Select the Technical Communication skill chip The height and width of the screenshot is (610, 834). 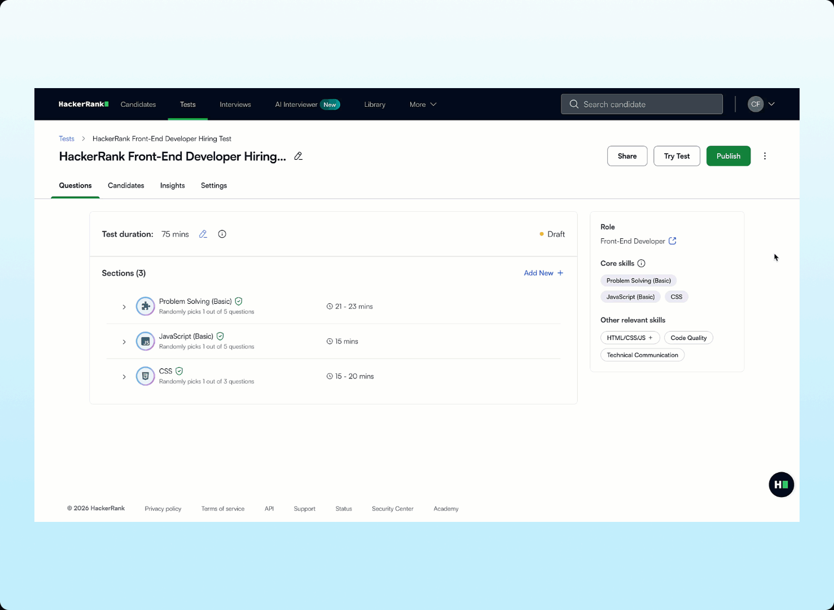click(642, 355)
